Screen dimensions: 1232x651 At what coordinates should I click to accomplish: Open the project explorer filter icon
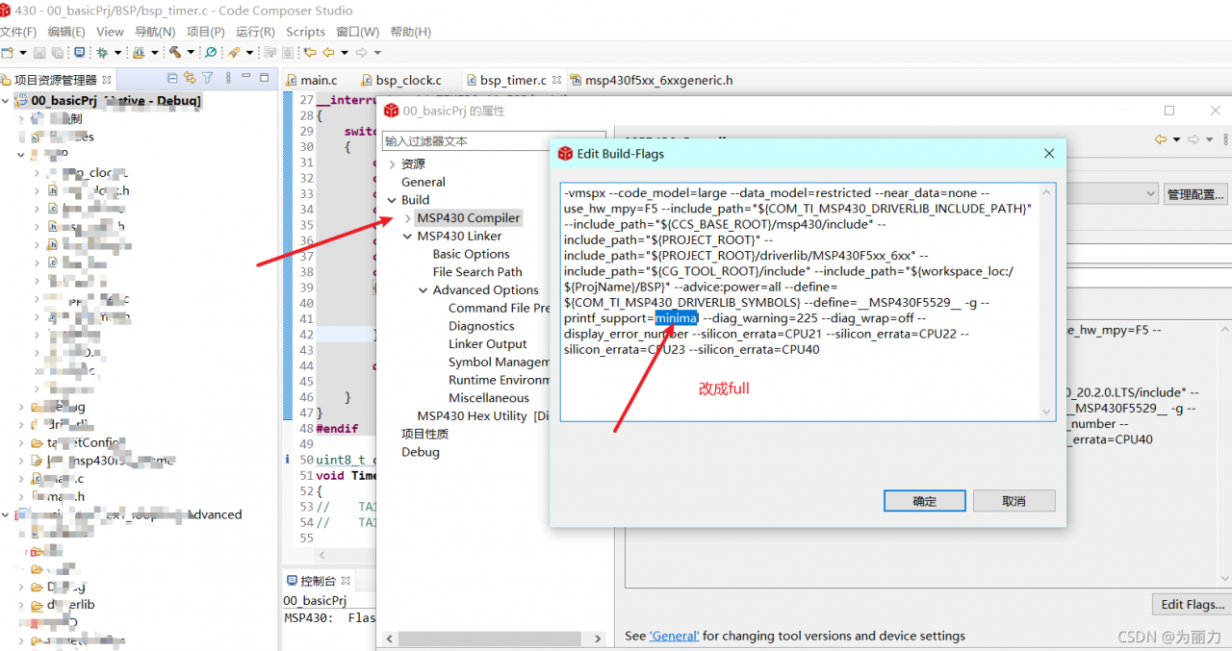(207, 78)
